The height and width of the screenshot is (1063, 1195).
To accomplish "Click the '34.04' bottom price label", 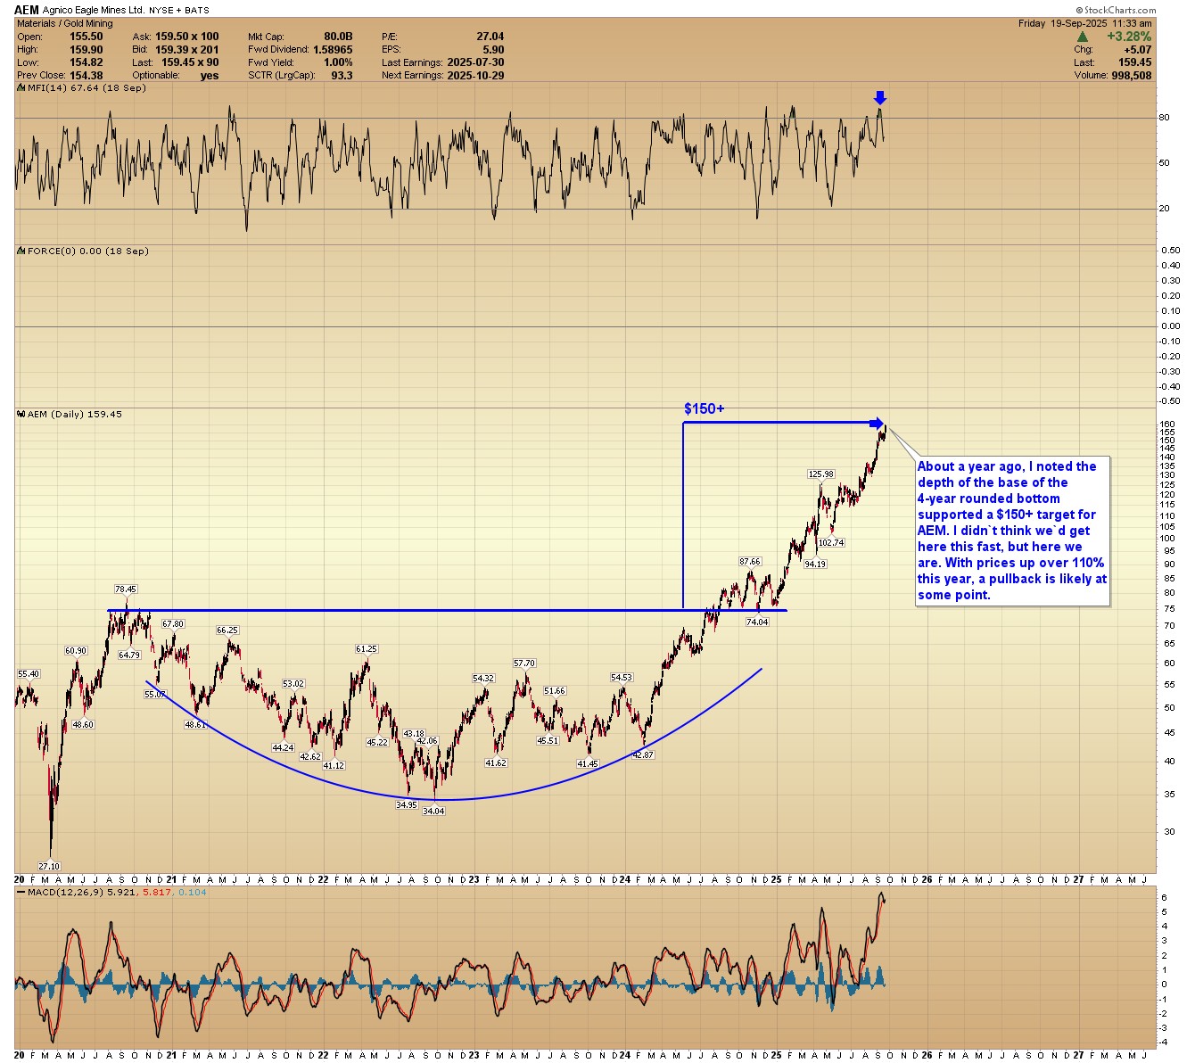I will (x=433, y=811).
